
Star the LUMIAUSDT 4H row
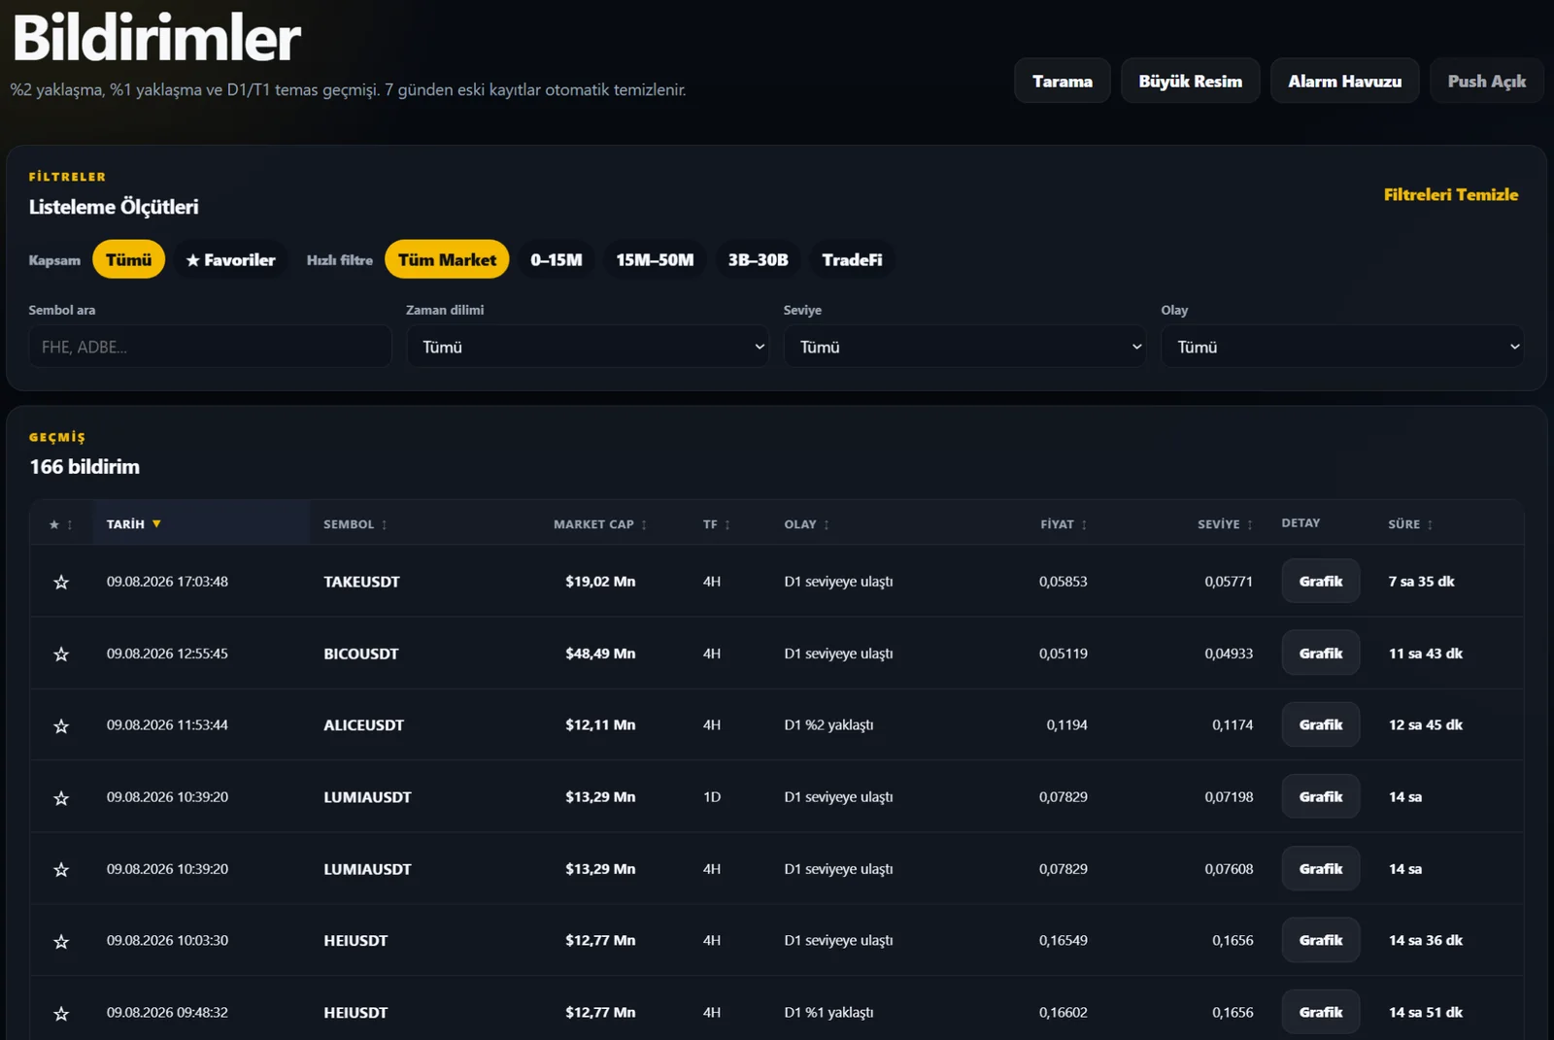tap(61, 869)
